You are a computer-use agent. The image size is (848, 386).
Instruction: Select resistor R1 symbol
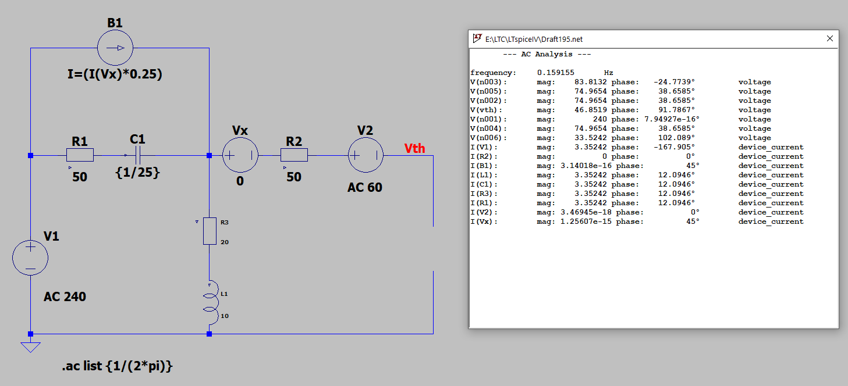(x=80, y=155)
